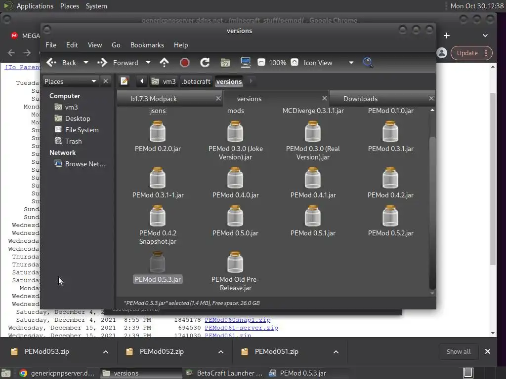Screen dimensions: 506x379
Task: Select the PEMod 0.4.2.jar file icon
Action: [390, 178]
